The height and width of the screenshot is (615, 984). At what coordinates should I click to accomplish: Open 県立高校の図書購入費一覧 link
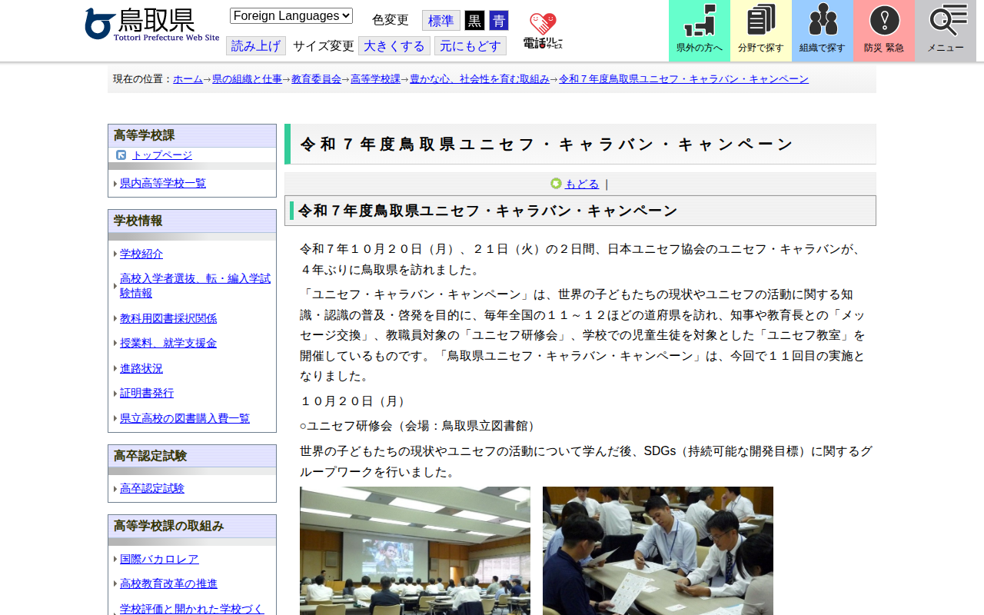click(x=184, y=418)
